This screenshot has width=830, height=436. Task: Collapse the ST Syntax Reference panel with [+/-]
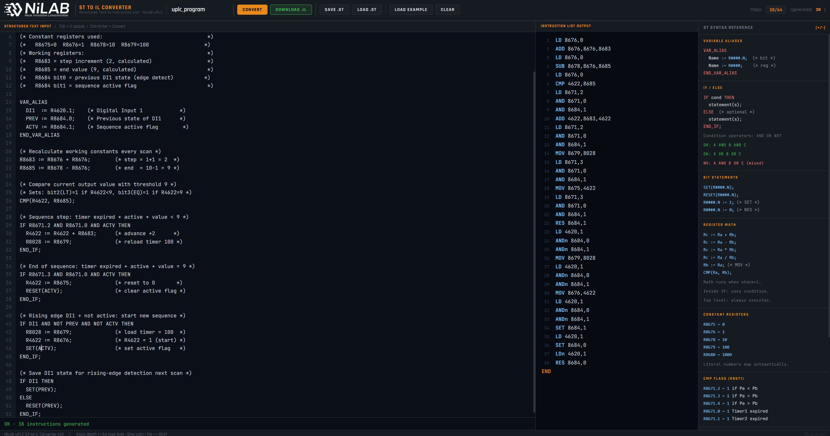[820, 28]
